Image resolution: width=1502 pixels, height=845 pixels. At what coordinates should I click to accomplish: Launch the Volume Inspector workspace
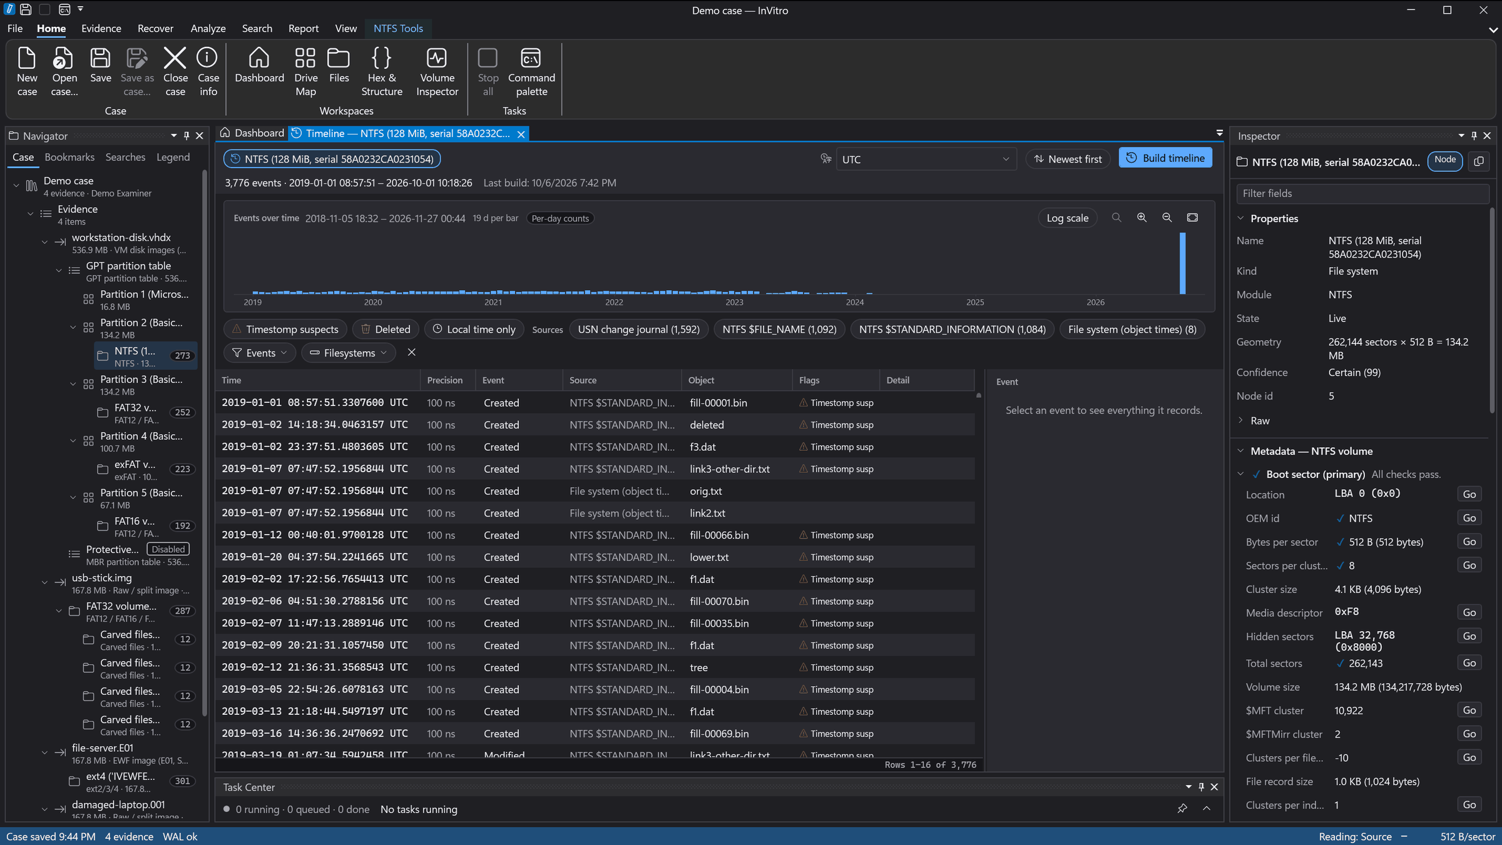coord(437,71)
